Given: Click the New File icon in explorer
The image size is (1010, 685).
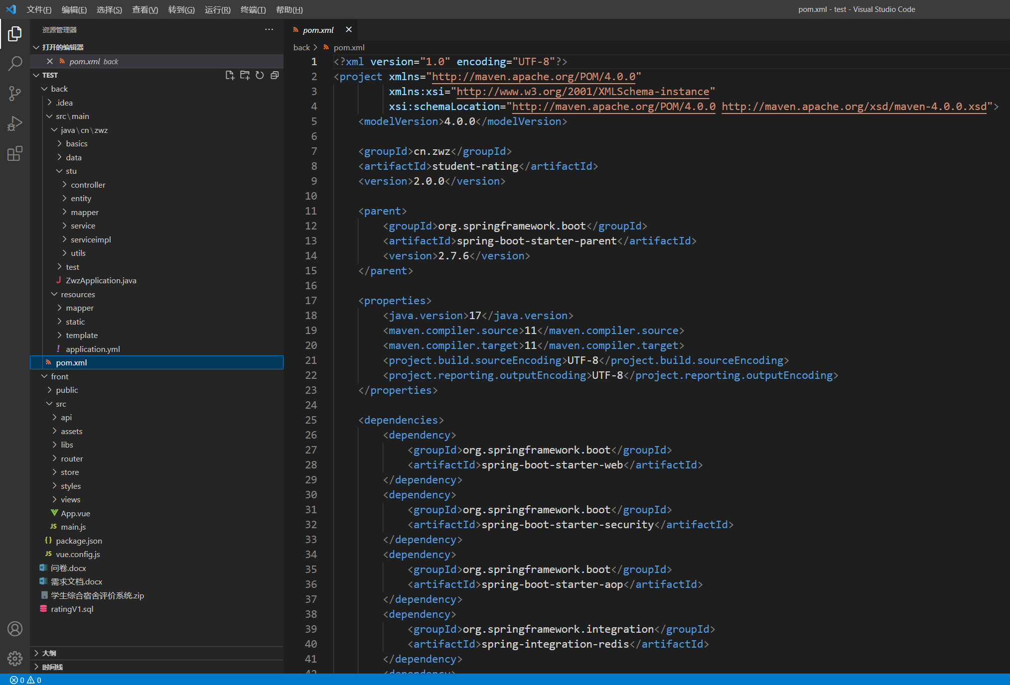Looking at the screenshot, I should pos(230,75).
